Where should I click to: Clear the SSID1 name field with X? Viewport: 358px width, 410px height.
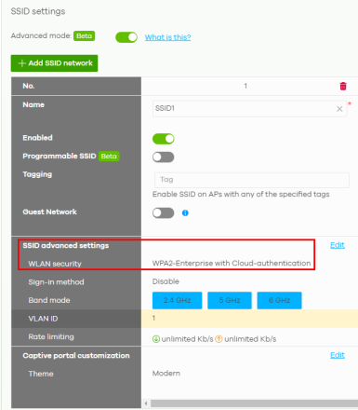pyautogui.click(x=339, y=109)
